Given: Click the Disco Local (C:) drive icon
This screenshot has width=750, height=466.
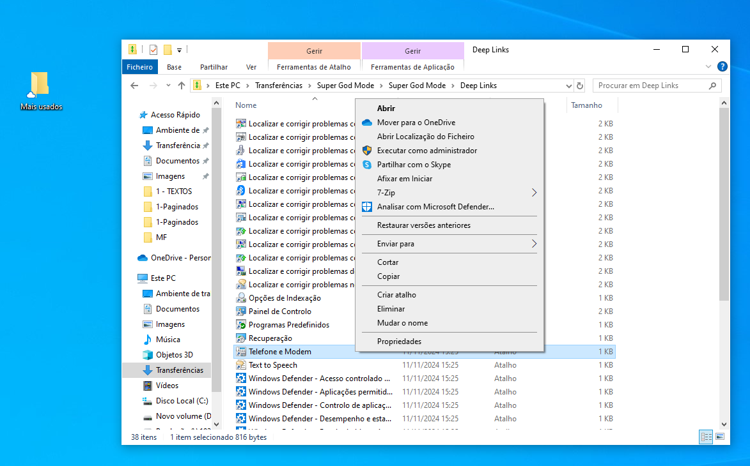Looking at the screenshot, I should coord(148,401).
